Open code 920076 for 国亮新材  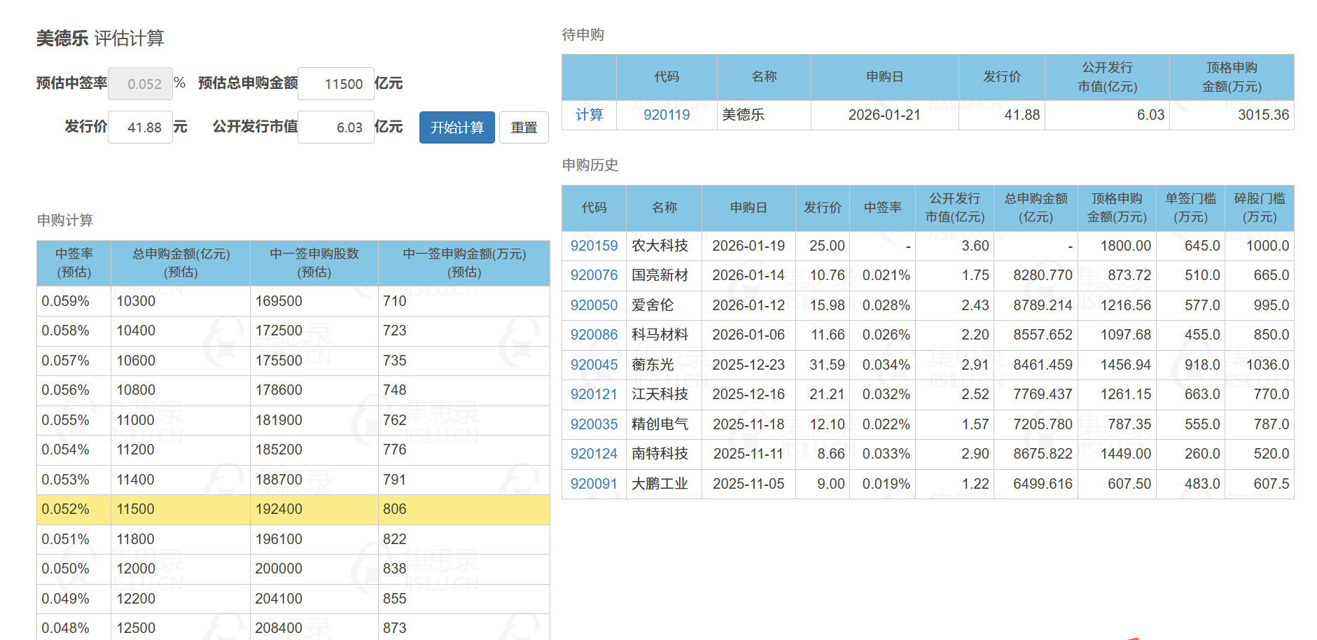coord(594,275)
